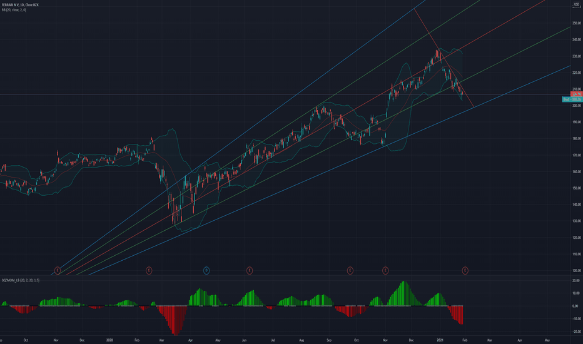Click the 110.00 price axis label
Screen dimensions: 583x344
coord(576,254)
